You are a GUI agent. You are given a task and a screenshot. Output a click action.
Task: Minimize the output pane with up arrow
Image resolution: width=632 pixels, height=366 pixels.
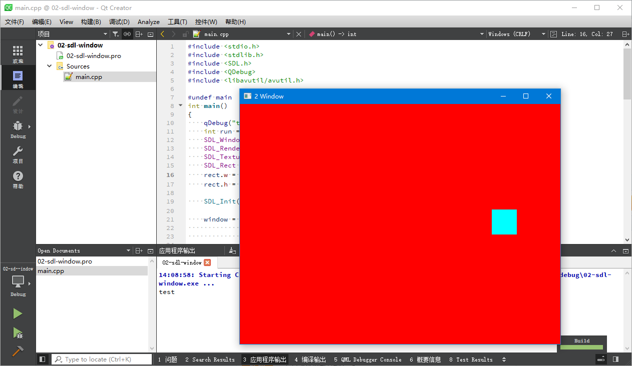point(614,250)
